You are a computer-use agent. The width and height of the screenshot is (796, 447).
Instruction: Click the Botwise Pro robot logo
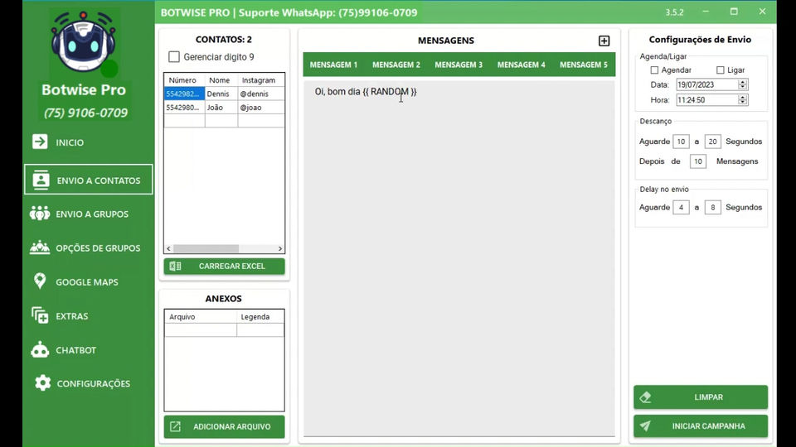[x=84, y=43]
